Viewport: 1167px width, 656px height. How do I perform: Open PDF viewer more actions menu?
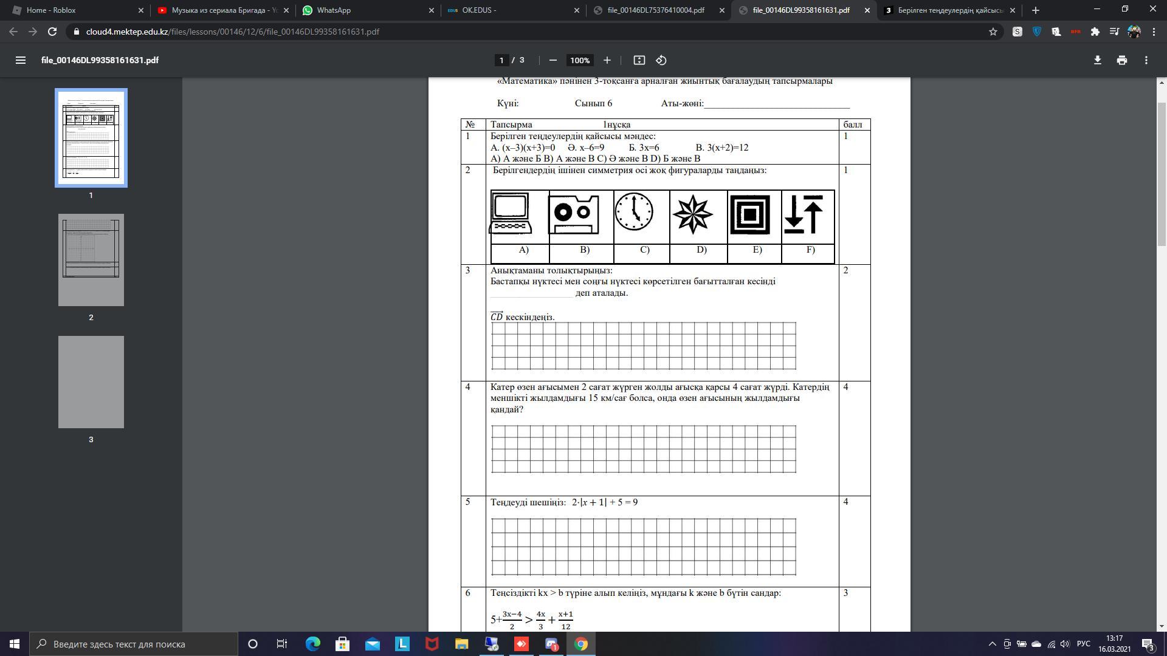click(1146, 60)
